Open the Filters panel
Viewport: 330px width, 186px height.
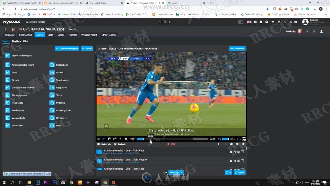(87, 48)
